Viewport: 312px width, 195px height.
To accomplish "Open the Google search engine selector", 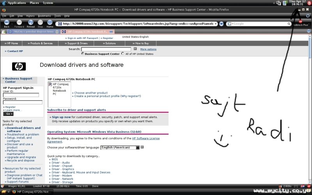I will pos(230,24).
